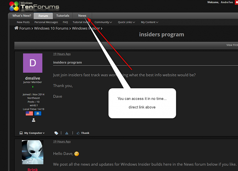
Task: Open the News tab
Action: (x=82, y=16)
